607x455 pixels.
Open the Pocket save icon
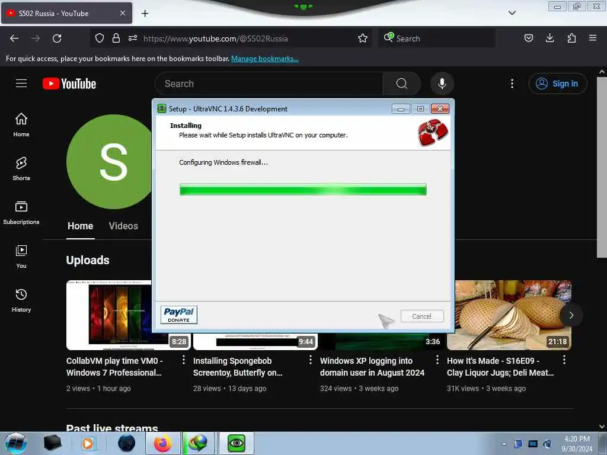coord(529,38)
